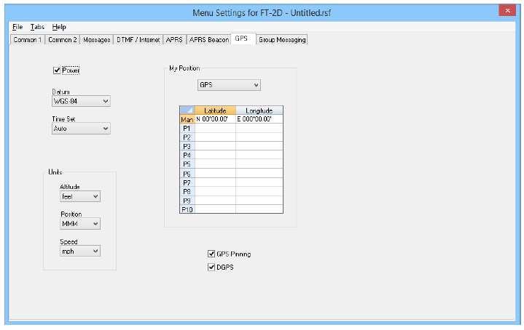Click the Longitude column header
Screen dimensions: 524x330
pos(259,110)
